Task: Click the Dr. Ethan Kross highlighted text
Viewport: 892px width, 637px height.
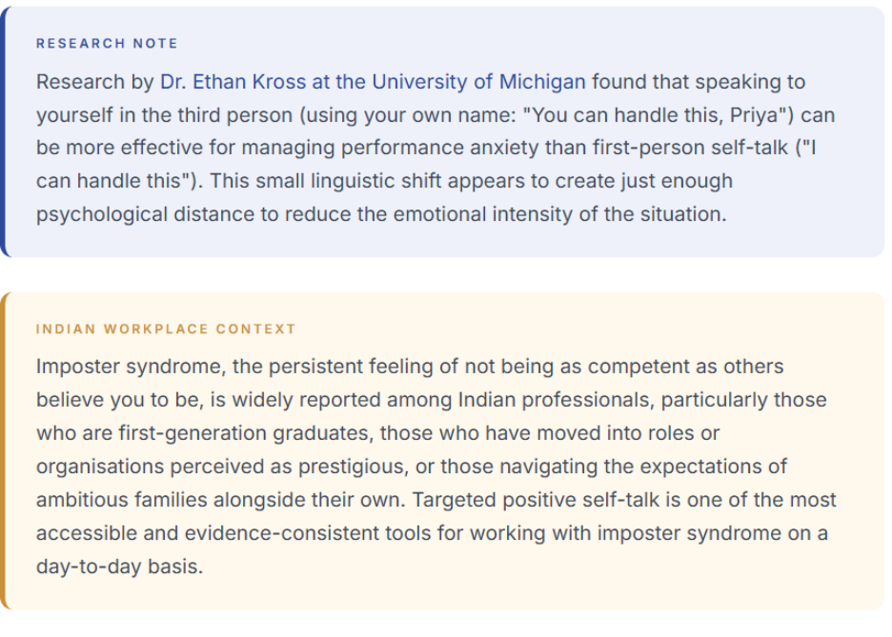Action: click(233, 82)
